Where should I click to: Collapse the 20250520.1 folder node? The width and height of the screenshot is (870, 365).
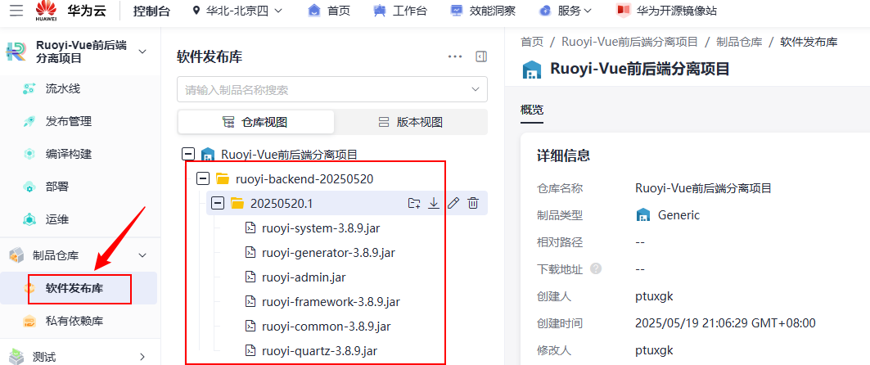(x=218, y=204)
